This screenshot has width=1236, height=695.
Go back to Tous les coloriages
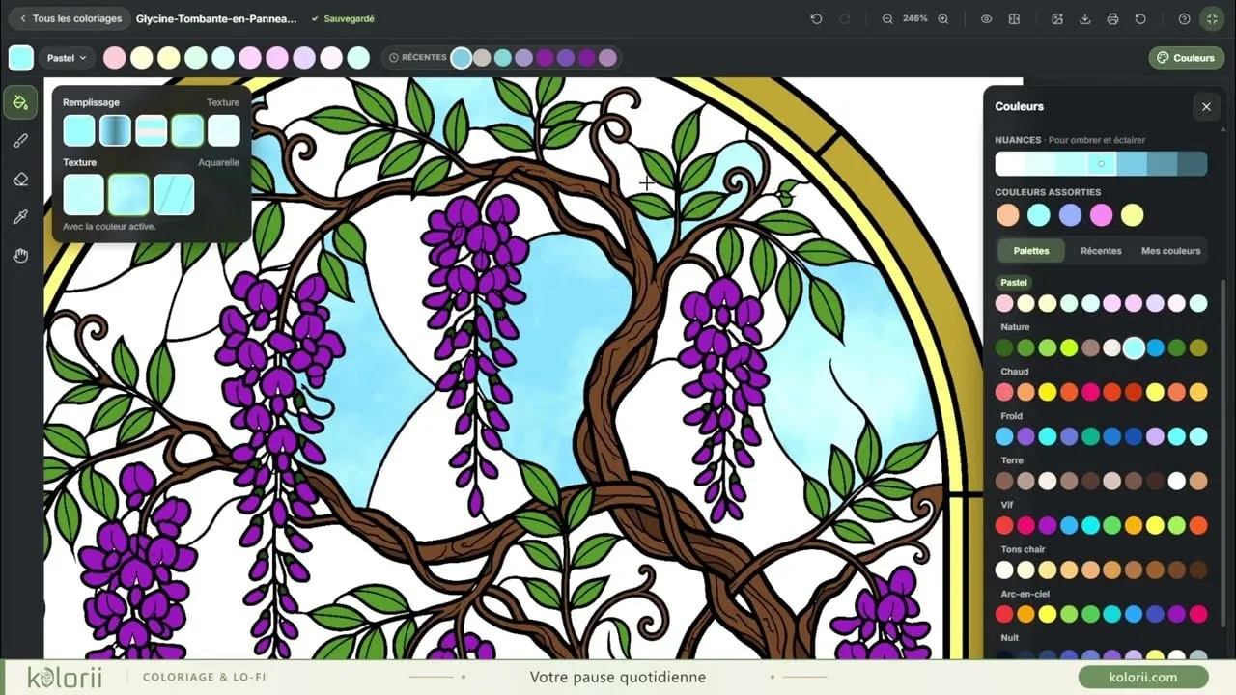[70, 18]
